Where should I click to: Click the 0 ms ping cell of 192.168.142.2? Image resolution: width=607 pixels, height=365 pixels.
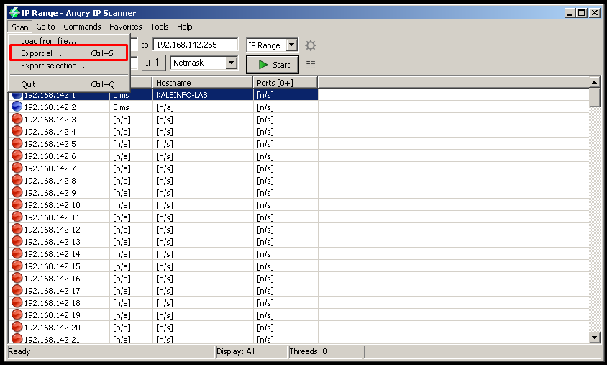coord(131,107)
